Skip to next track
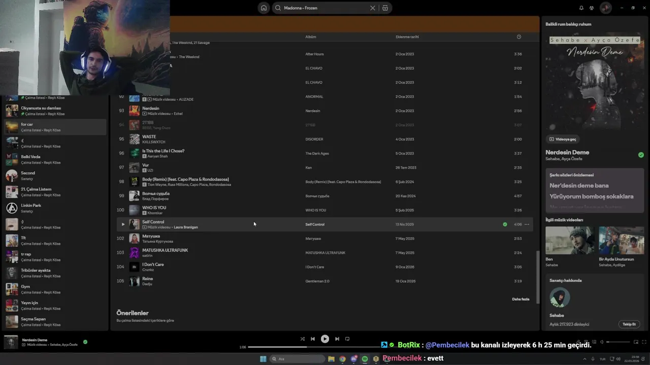650x365 pixels. tap(337, 339)
